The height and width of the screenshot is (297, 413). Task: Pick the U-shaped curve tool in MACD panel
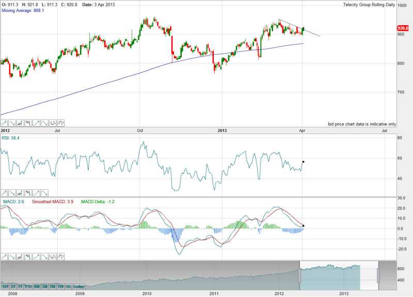click(53, 256)
